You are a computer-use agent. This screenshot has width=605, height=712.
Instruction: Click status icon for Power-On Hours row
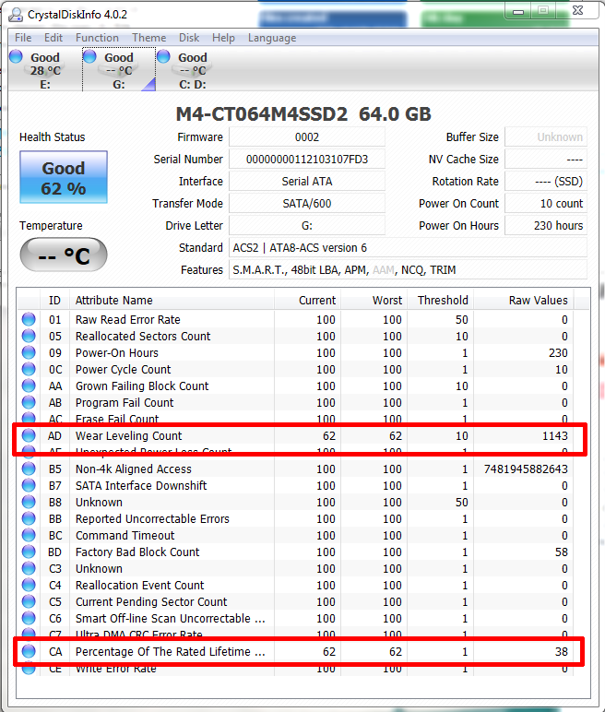[x=29, y=352]
